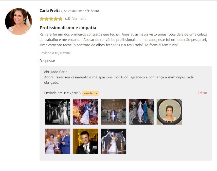The width and height of the screenshot is (217, 171).
Task: Open the Carla Freitas reviewer name
Action: tap(51, 11)
